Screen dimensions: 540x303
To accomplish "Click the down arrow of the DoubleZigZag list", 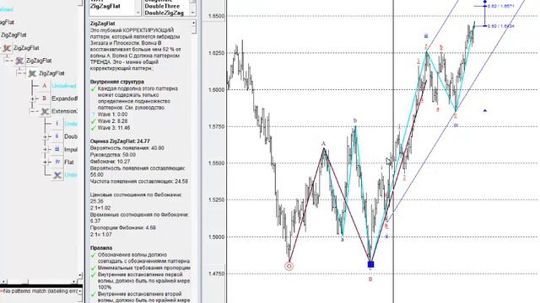I will (193, 13).
